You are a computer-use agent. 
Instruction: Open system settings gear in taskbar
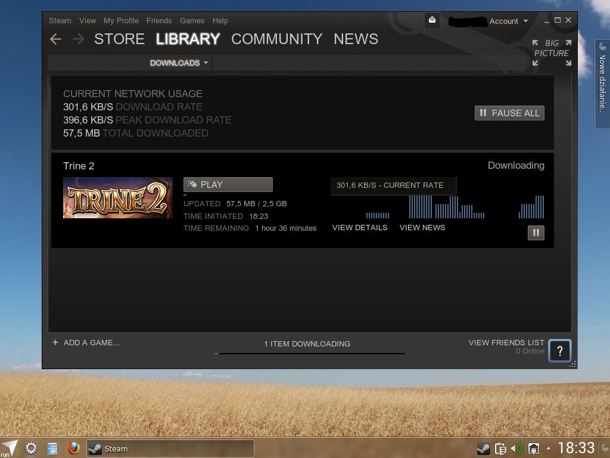click(31, 448)
